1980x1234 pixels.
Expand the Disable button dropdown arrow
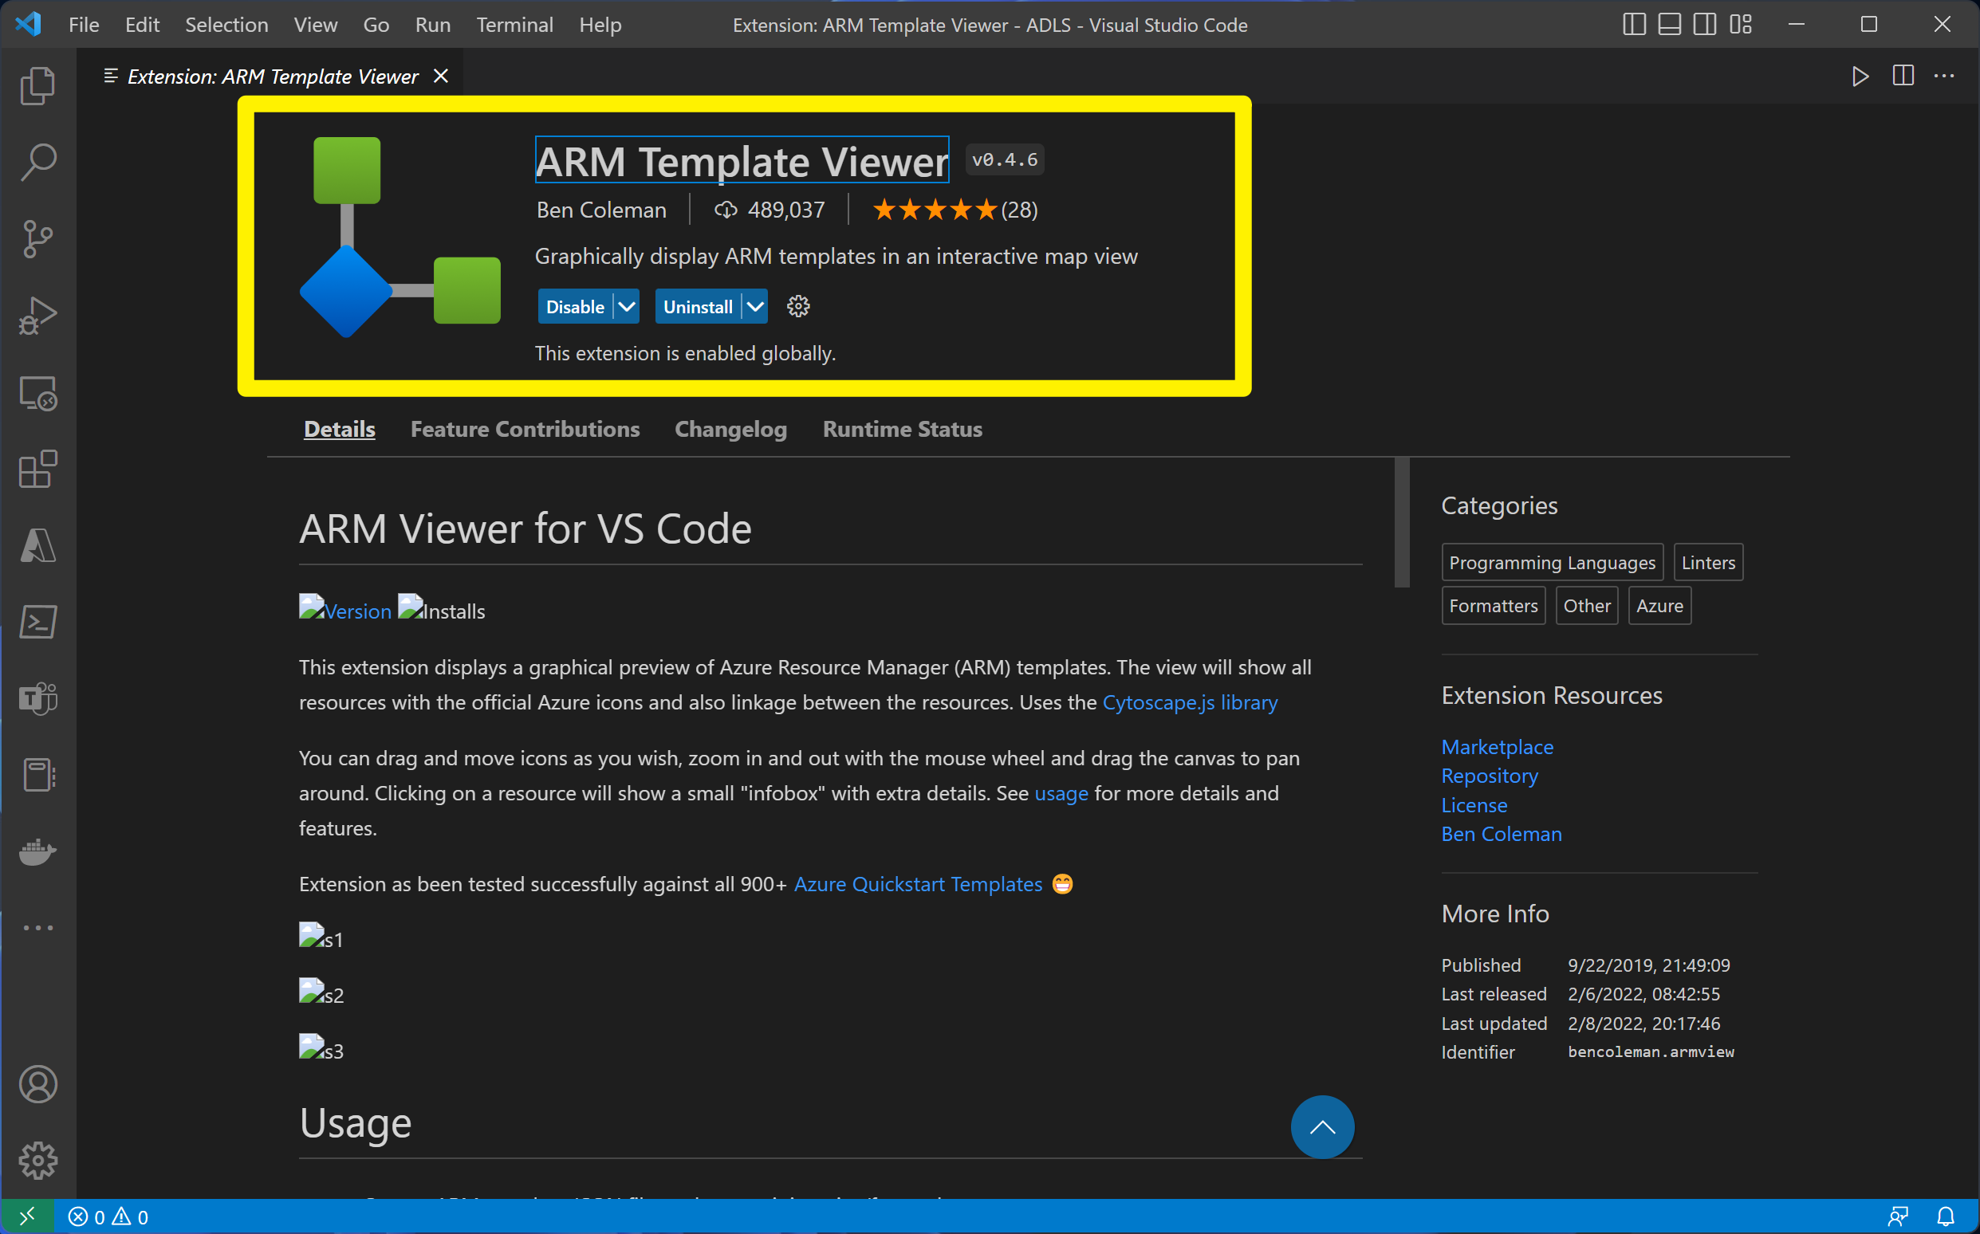(x=626, y=307)
